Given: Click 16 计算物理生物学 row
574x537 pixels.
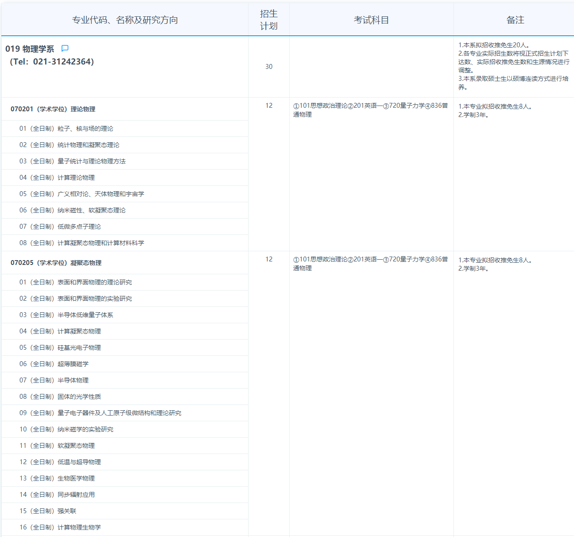Looking at the screenshot, I should click(x=60, y=527).
